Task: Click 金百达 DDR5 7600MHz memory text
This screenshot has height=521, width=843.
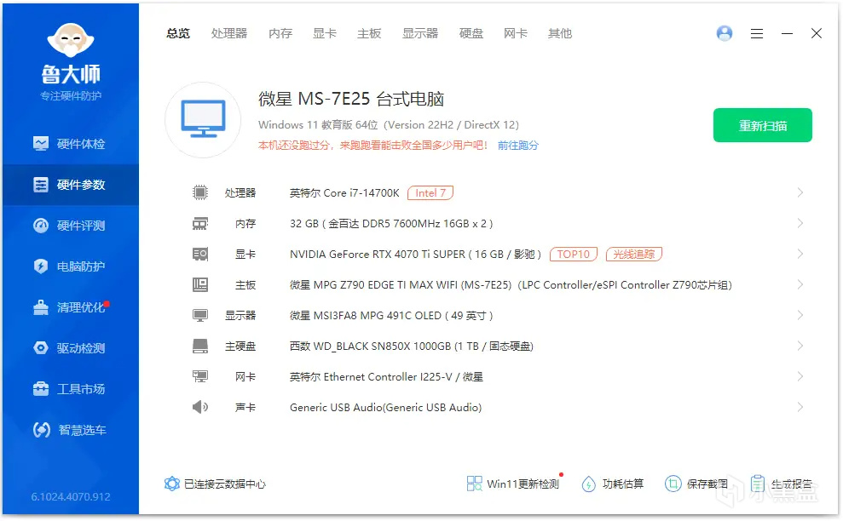Action: 391,223
